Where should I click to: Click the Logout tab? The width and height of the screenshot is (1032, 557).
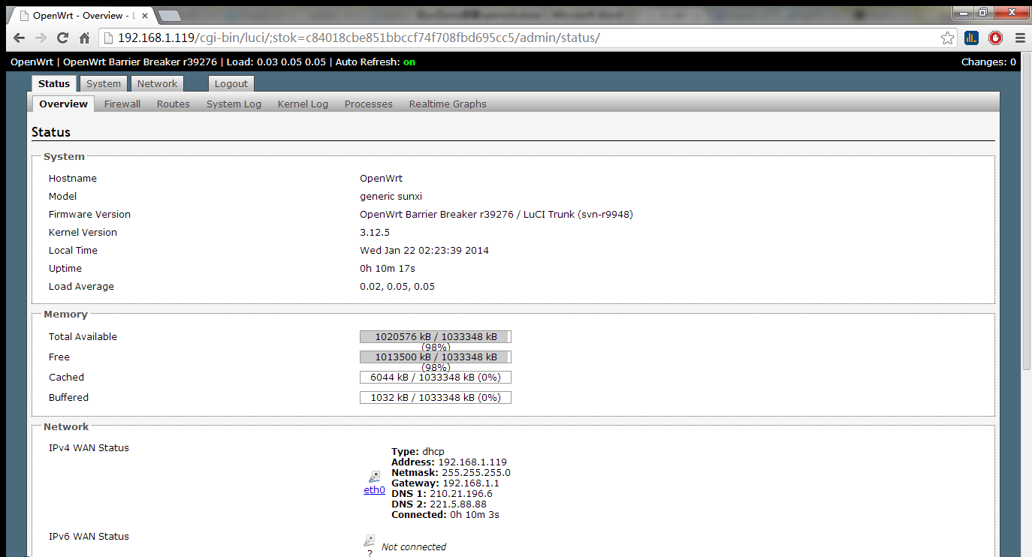coord(231,84)
